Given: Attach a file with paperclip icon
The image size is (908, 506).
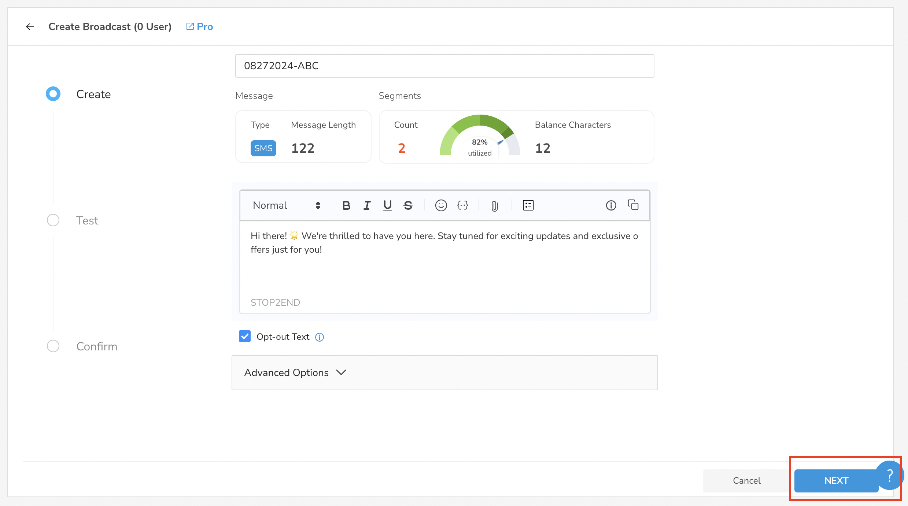Looking at the screenshot, I should pos(495,206).
